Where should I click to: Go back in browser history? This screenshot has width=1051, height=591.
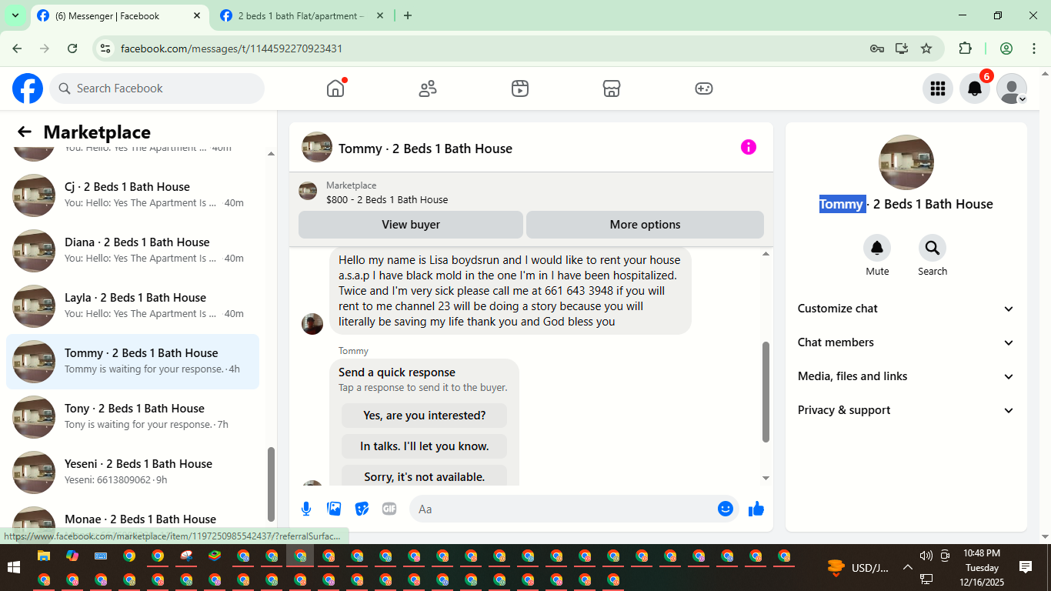[x=17, y=48]
